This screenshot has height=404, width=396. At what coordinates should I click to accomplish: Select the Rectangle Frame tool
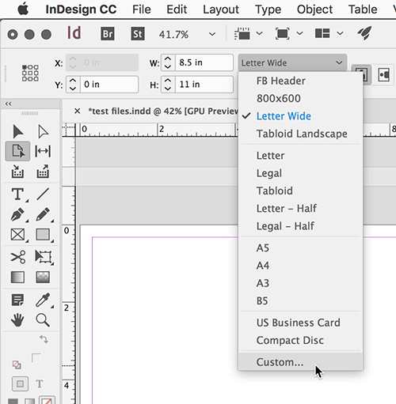[17, 235]
